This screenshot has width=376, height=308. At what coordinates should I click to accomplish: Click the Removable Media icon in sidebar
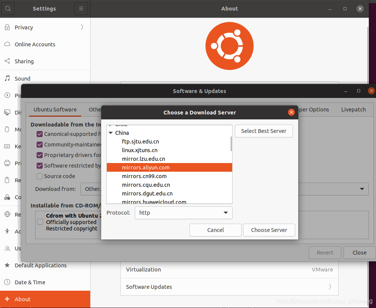pos(7,180)
